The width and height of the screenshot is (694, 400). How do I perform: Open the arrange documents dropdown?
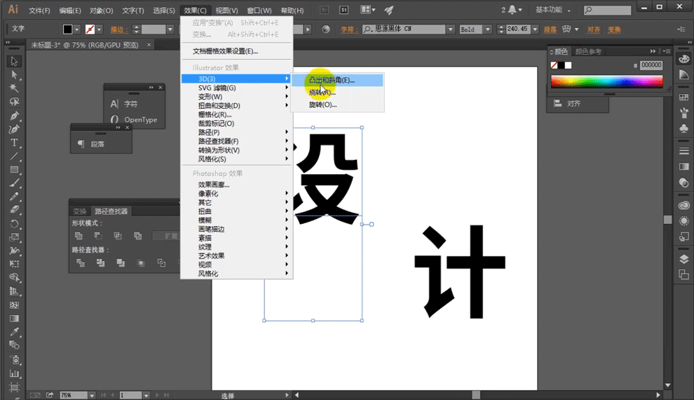point(368,10)
